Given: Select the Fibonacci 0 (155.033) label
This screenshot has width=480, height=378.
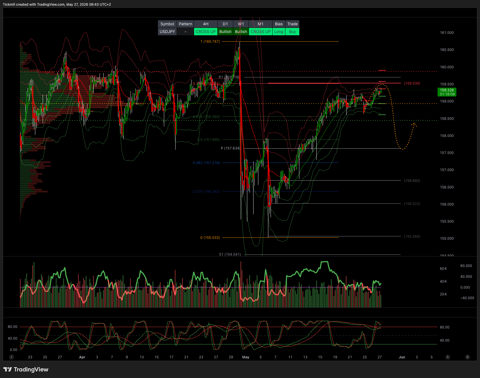Looking at the screenshot, I should [x=210, y=238].
